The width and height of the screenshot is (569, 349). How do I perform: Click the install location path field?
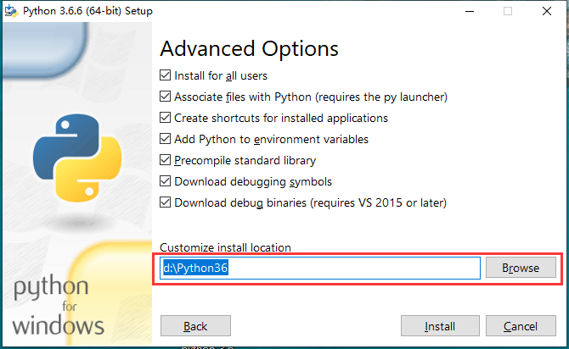(320, 268)
